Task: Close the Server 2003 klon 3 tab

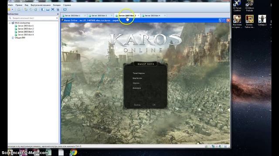Action: (x=138, y=16)
